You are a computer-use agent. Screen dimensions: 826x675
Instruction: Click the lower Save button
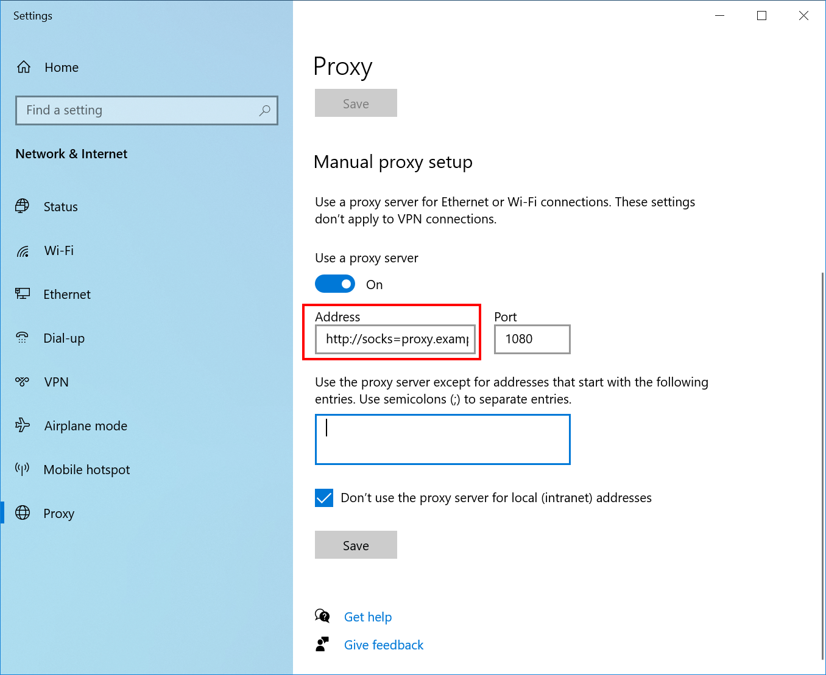tap(356, 545)
